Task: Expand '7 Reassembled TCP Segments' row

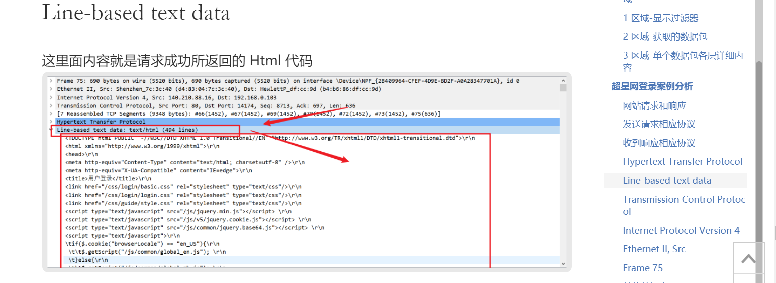Action: tap(50, 114)
